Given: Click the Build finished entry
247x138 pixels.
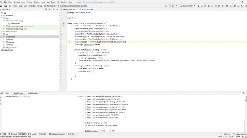Looking at the screenshot, I should click(x=18, y=97).
